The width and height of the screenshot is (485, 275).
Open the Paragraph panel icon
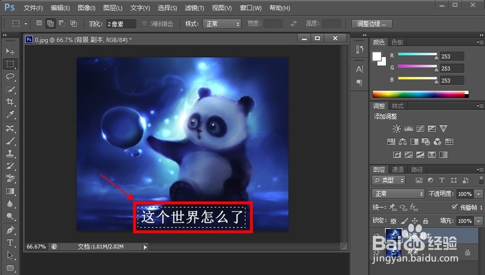tap(359, 82)
